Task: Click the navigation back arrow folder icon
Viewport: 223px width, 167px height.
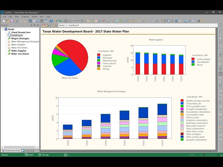Action: [51, 25]
